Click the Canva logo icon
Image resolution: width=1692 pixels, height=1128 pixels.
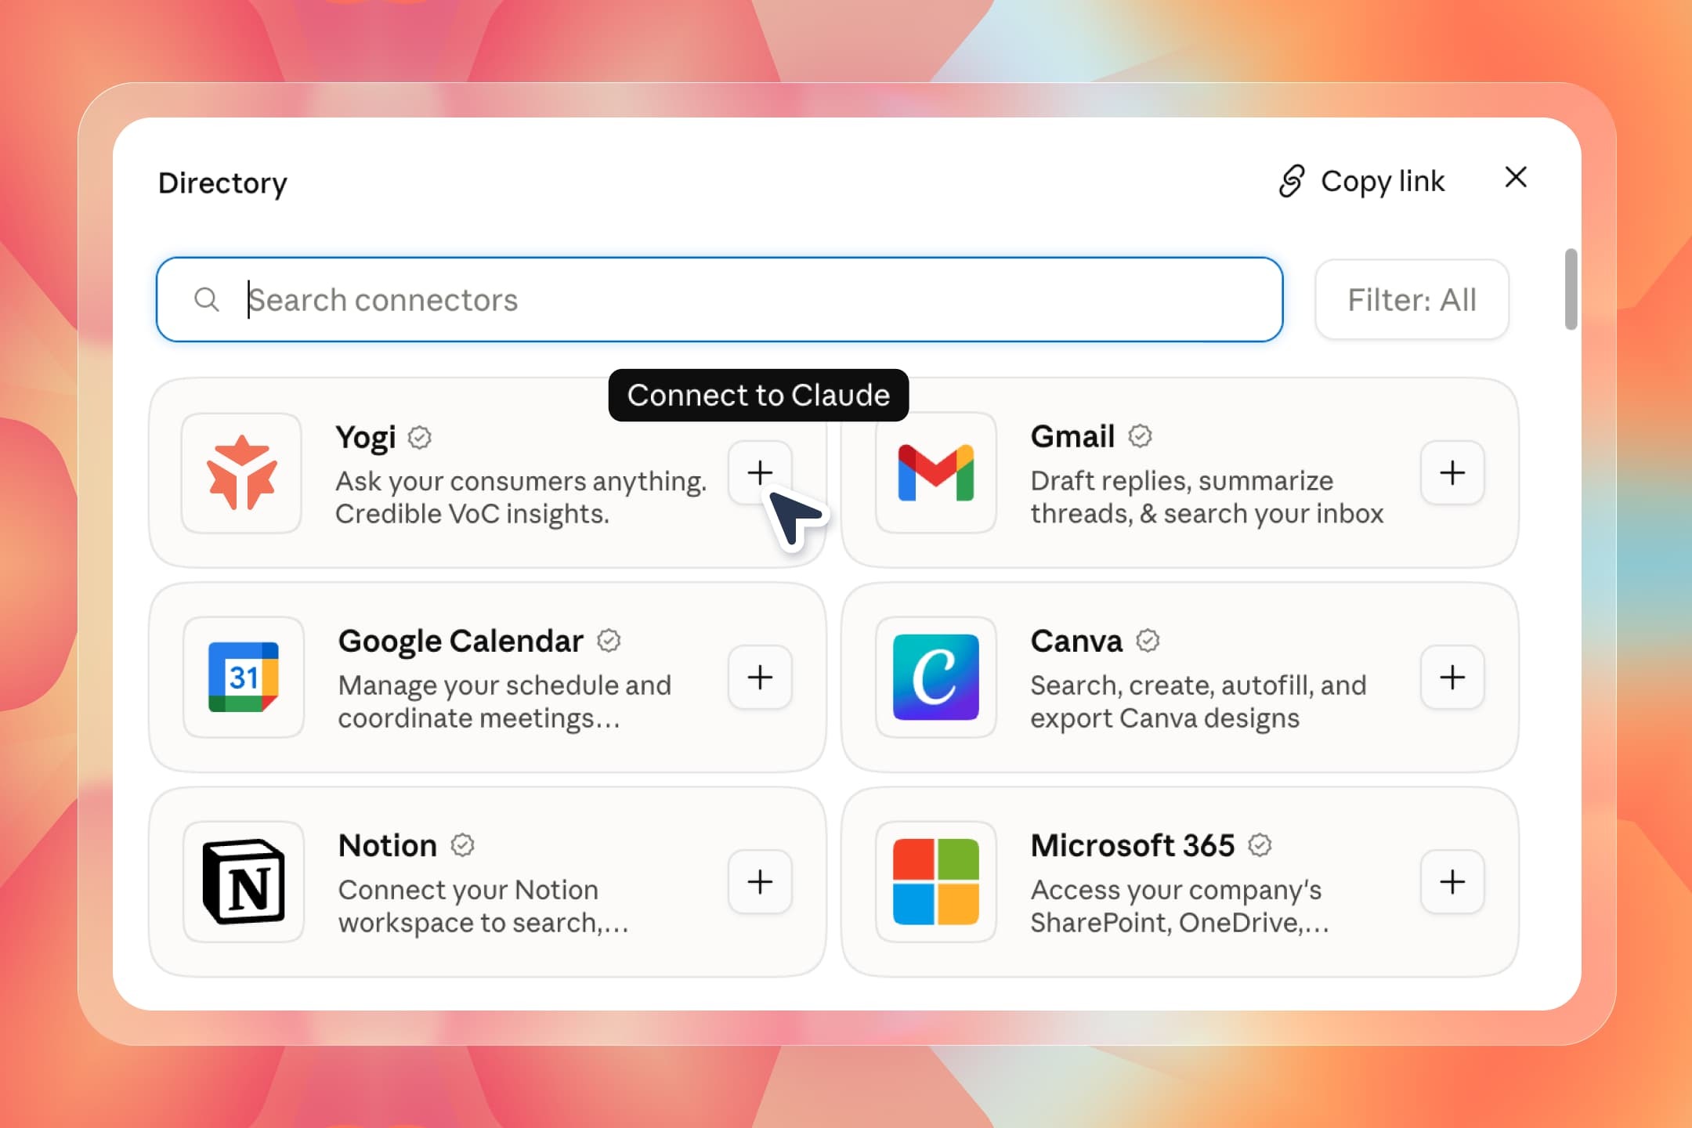point(936,678)
